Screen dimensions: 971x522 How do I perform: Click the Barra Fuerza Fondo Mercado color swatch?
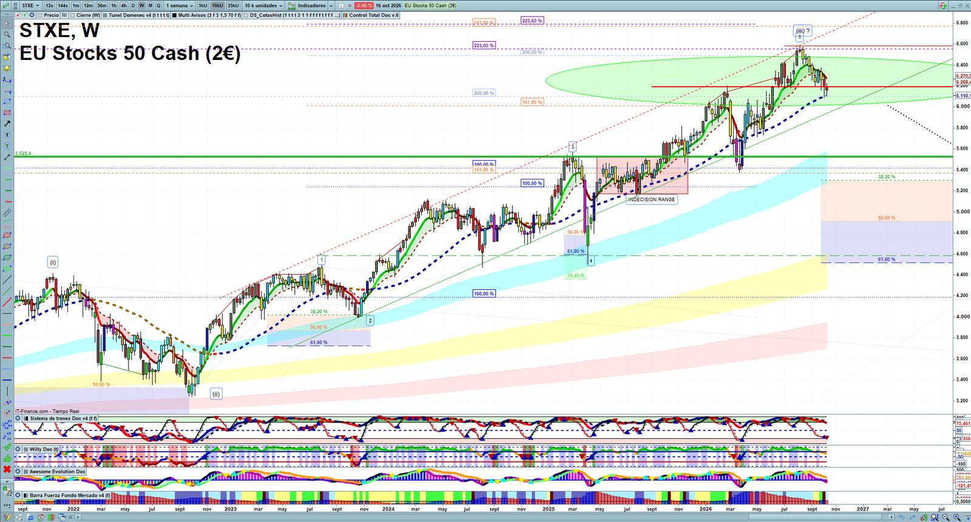click(x=25, y=495)
